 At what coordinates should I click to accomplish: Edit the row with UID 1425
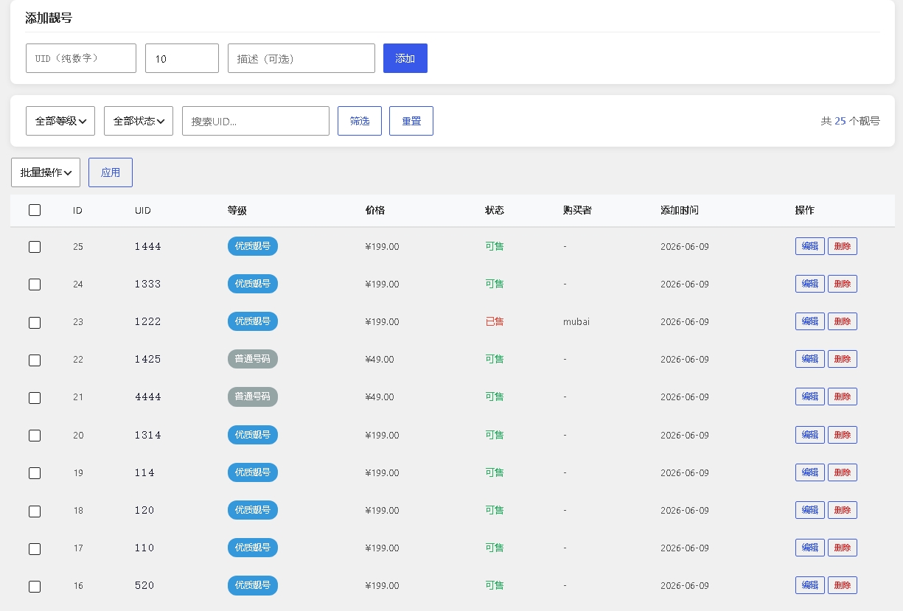[810, 359]
